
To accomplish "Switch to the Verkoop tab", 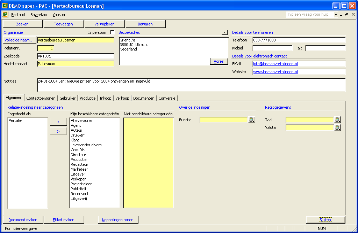I will click(122, 98).
